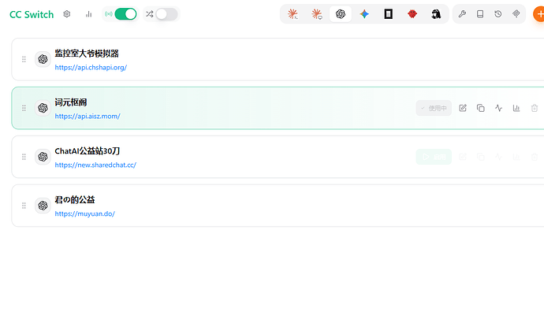Screen dimensions: 544x334
Task: Delete the ChatAI公益站30刀 provider
Action: click(535, 157)
